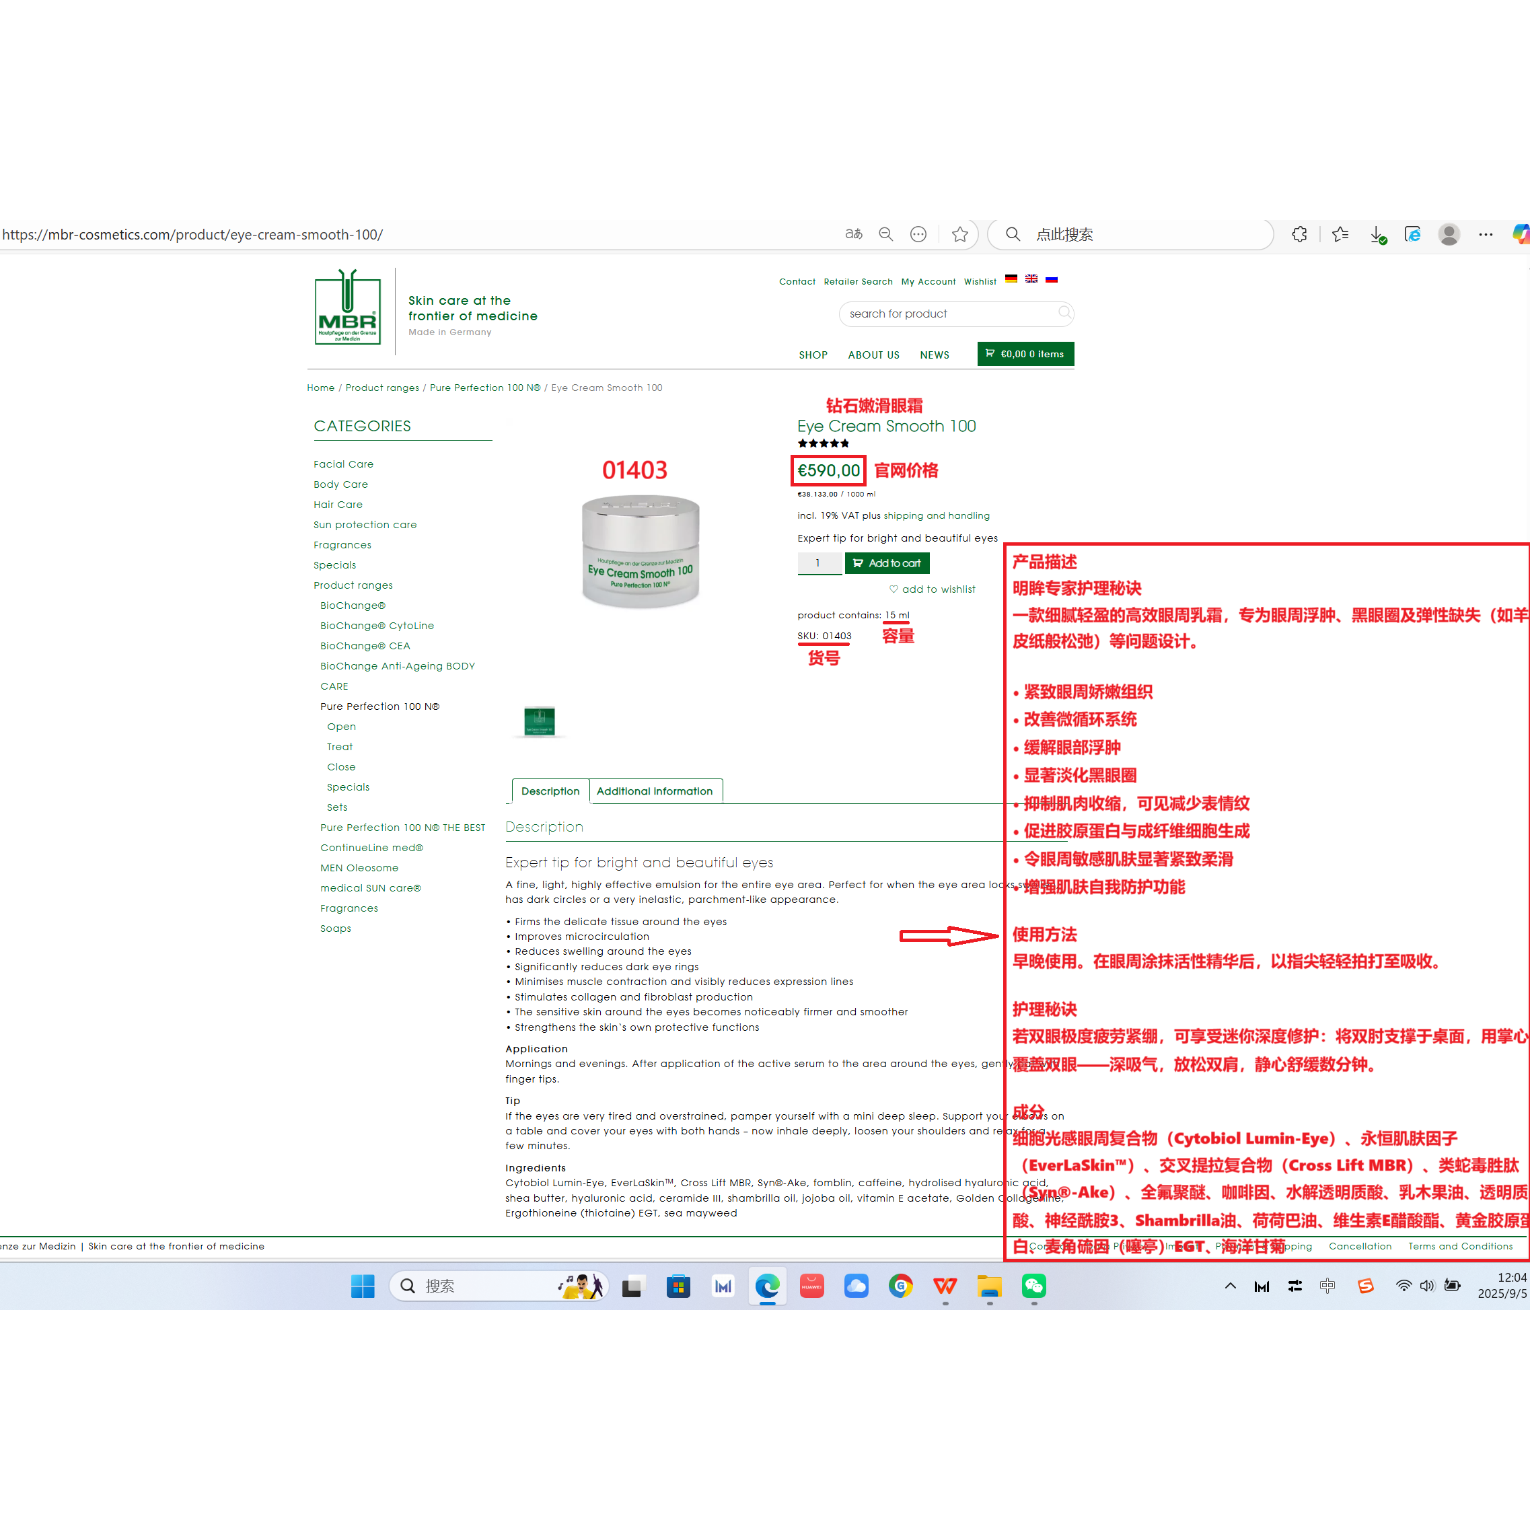Show hidden system tray icons chevron
Image resolution: width=1530 pixels, height=1530 pixels.
(x=1230, y=1286)
